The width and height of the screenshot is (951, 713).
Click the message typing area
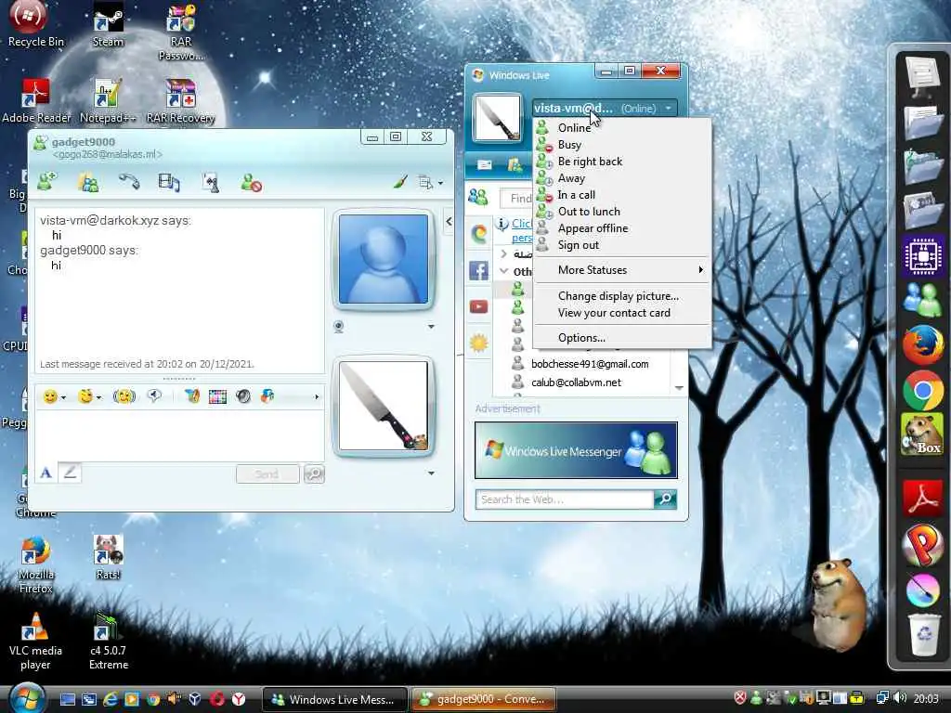(179, 435)
